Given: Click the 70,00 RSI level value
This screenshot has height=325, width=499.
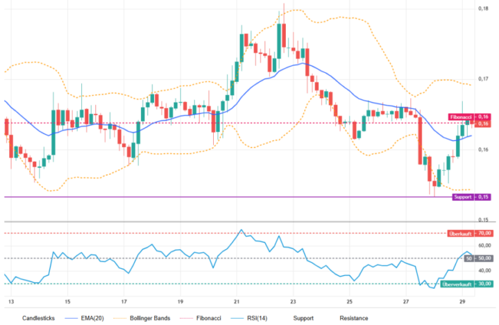Looking at the screenshot, I should click(484, 233).
